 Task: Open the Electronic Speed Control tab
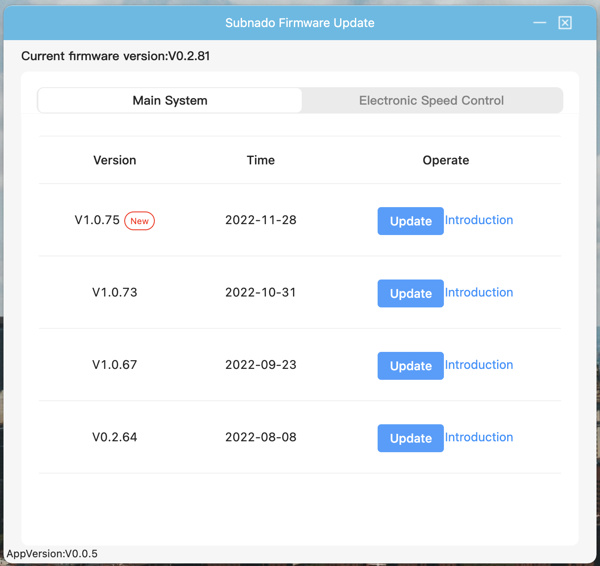pos(431,101)
